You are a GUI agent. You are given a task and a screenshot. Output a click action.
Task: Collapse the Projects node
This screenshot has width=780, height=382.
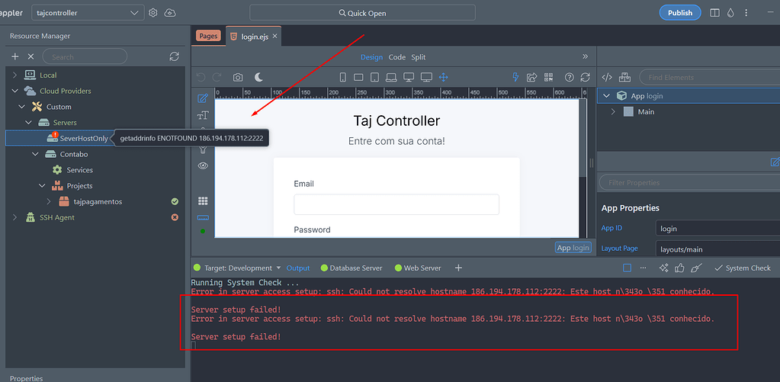tap(42, 186)
